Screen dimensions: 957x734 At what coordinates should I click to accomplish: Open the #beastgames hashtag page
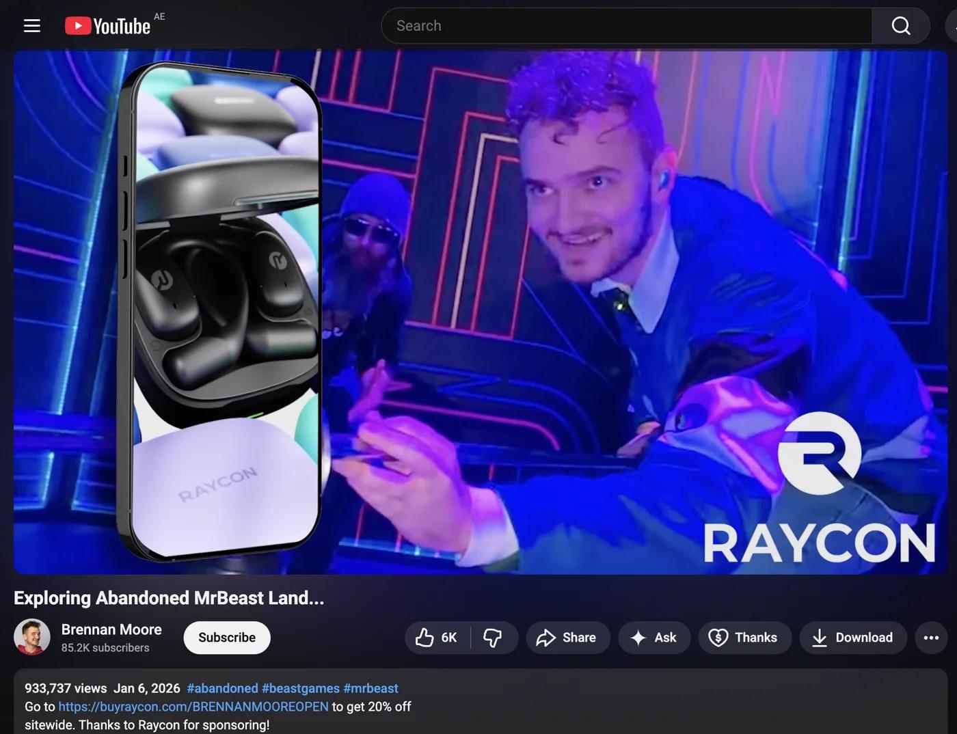301,688
